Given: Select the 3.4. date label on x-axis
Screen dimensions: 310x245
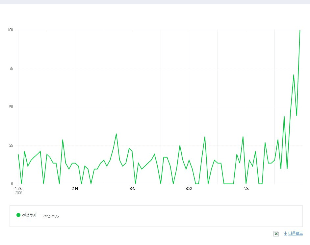Looking at the screenshot, I should click(x=132, y=189).
